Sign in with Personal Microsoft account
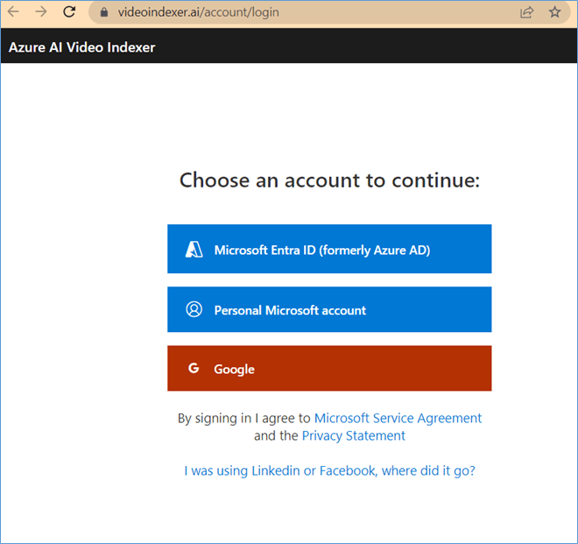578x544 pixels. coord(329,309)
